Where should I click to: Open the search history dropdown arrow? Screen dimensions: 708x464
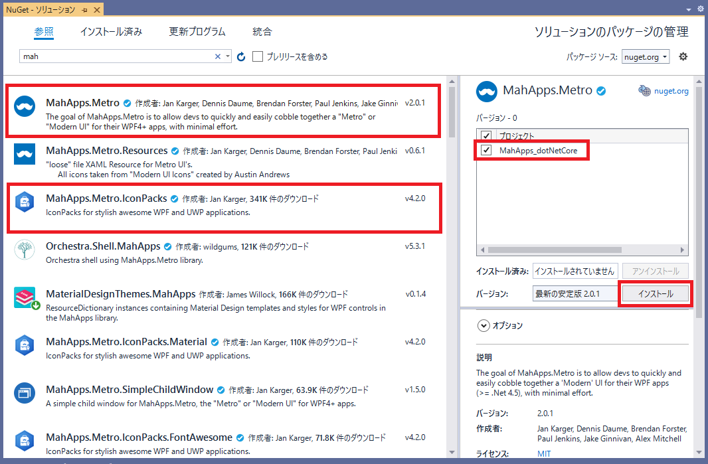pos(228,56)
